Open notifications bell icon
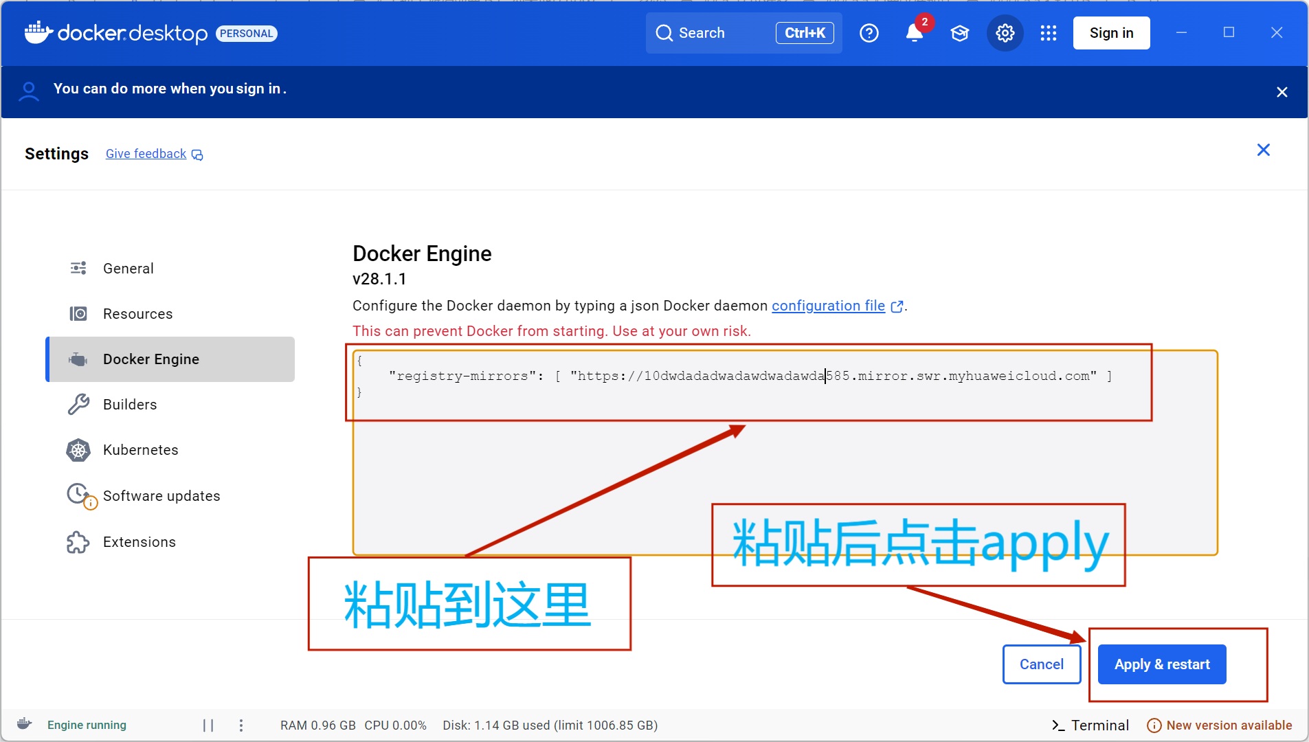 [x=914, y=33]
